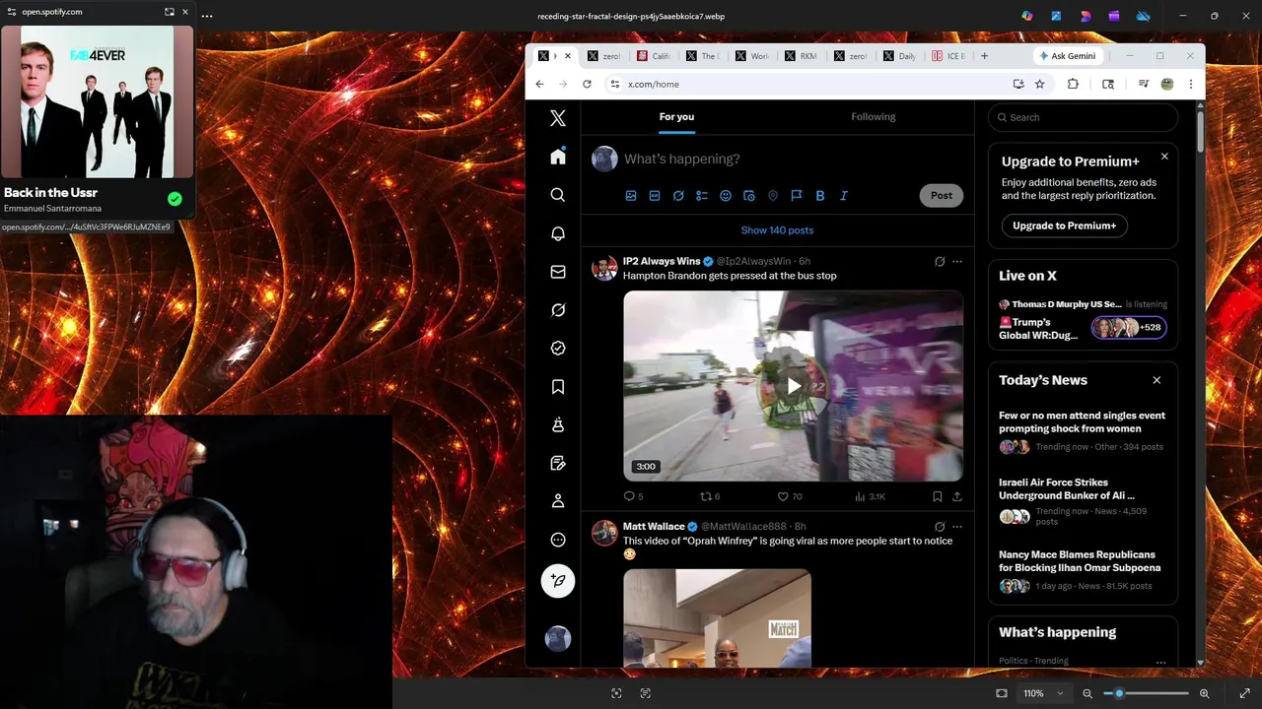Zoom in with the plus magnifier
1262x709 pixels.
pos(1204,693)
